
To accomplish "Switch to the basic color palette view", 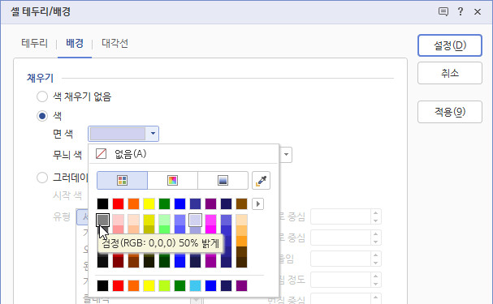I will pos(122,181).
